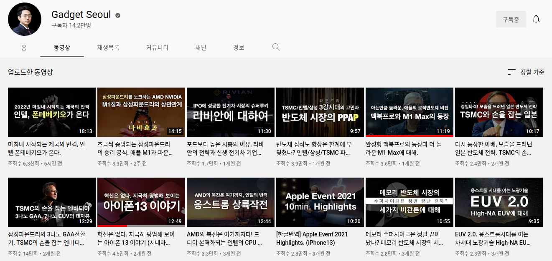The image size is (552, 261).
Task: Open the Apple Event 2021 10min. Highlights thumbnail
Action: pyautogui.click(x=320, y=202)
